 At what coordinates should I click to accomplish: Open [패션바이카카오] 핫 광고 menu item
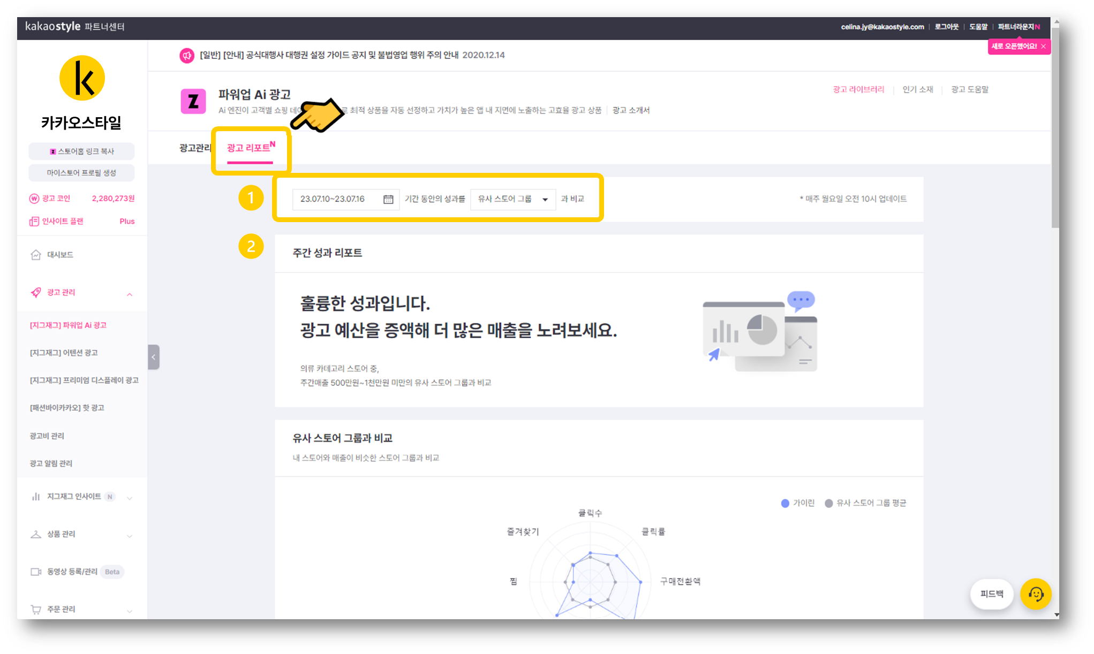[67, 408]
